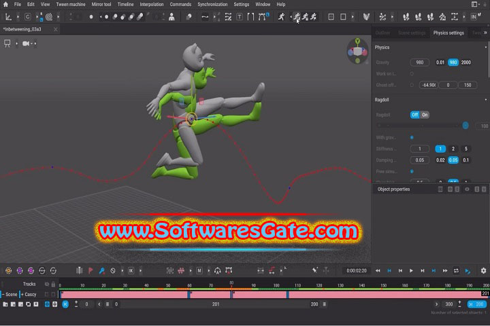Click the blue key icon
Viewport: 490px width, 326px height.
[102, 270]
